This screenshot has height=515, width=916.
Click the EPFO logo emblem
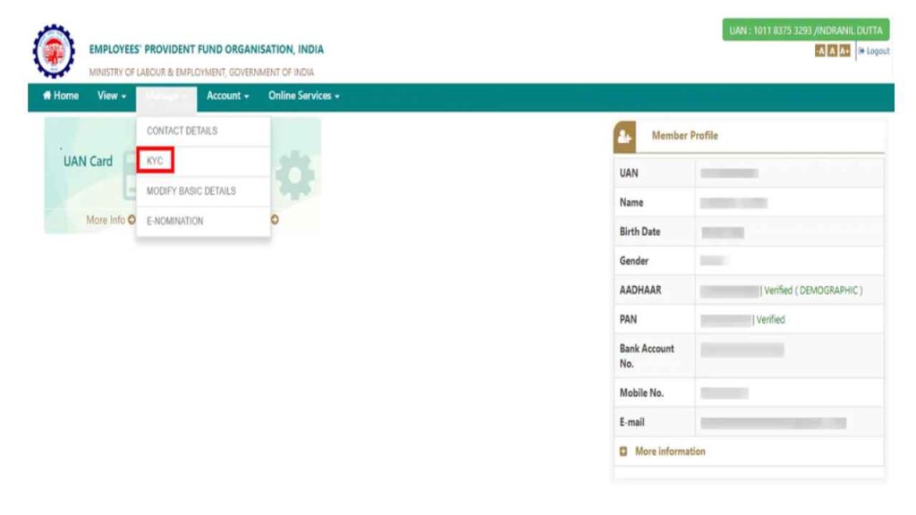(54, 51)
